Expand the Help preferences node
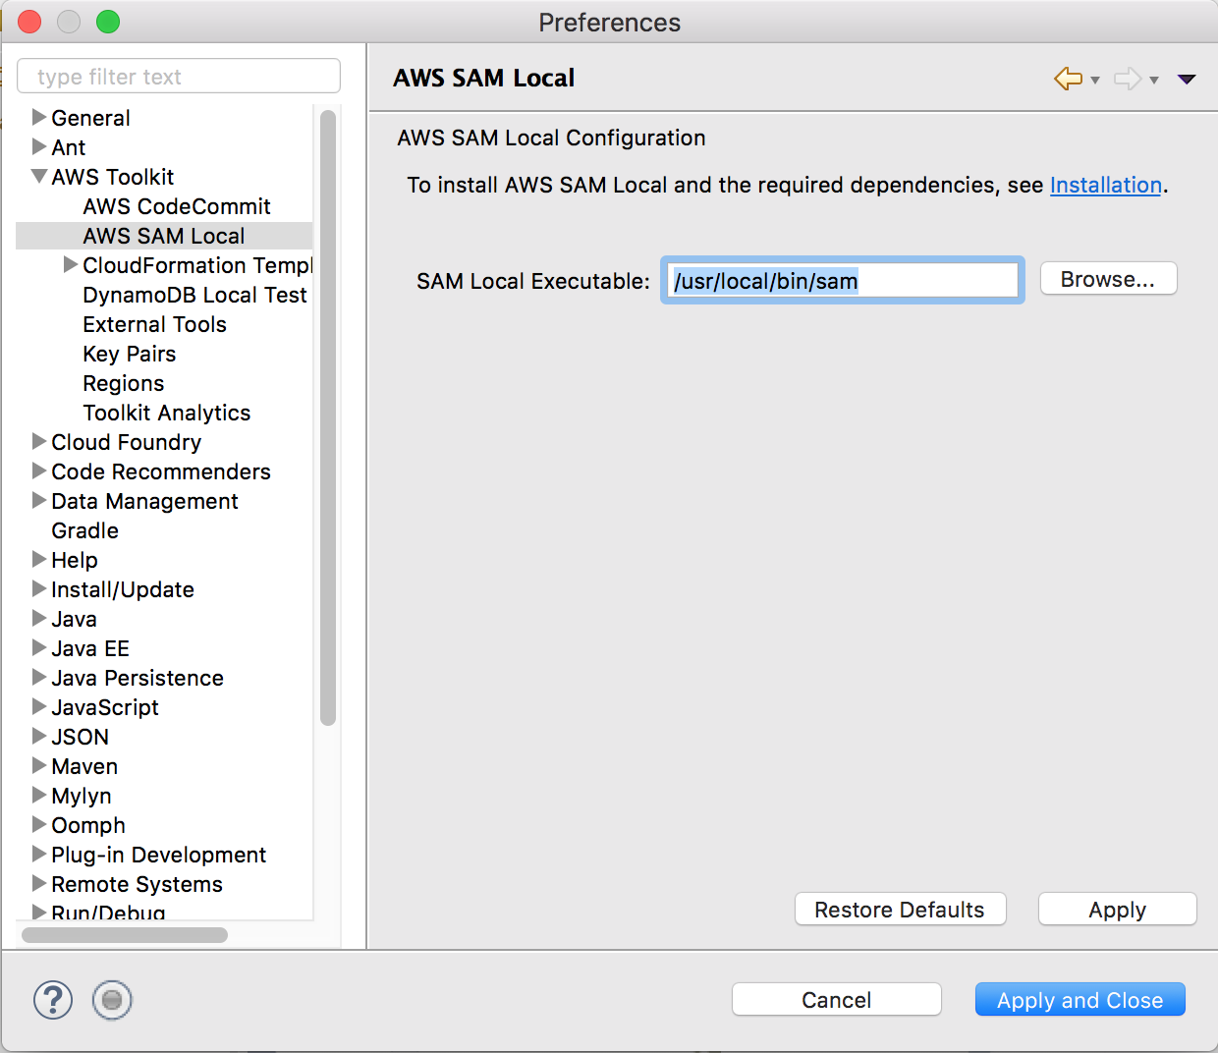Screen dimensions: 1218x1053 click(x=39, y=559)
